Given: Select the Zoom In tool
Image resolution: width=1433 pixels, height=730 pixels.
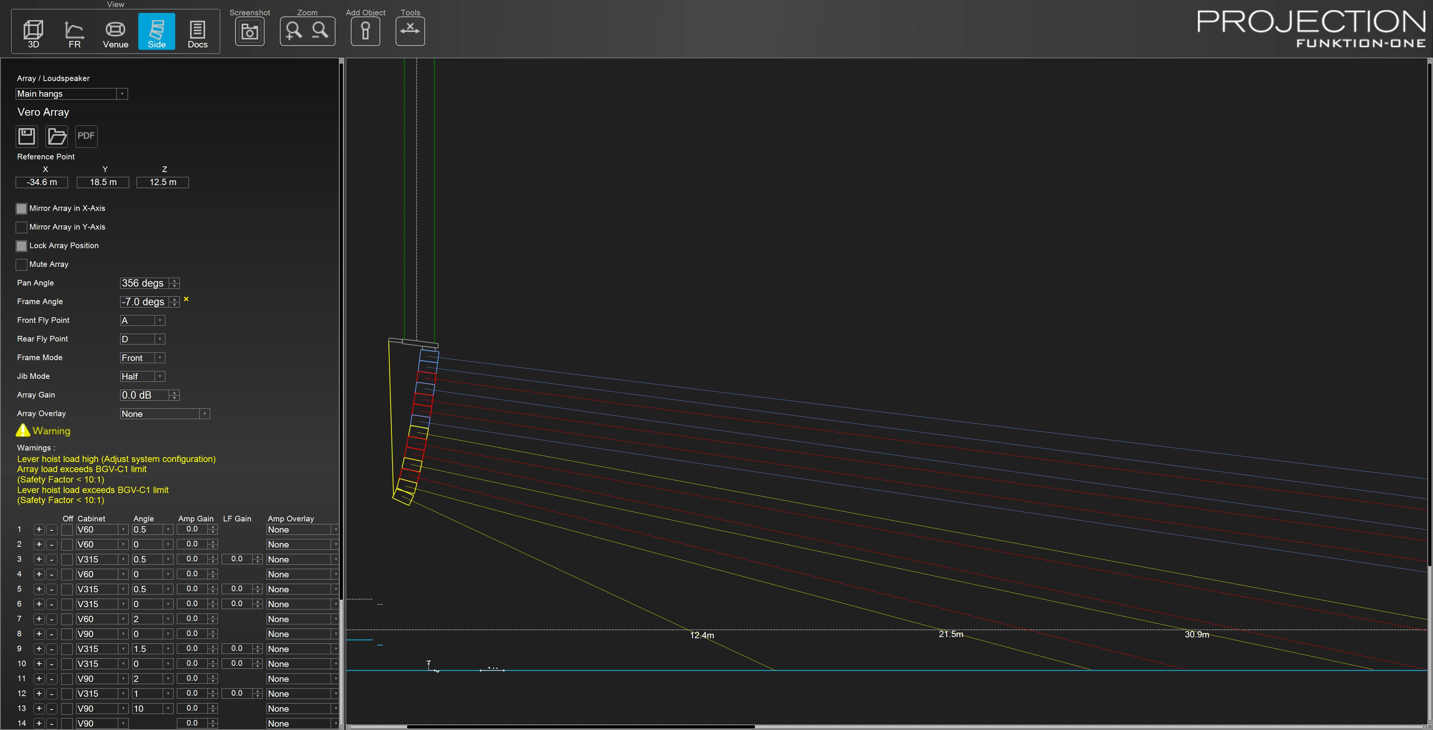Looking at the screenshot, I should tap(294, 31).
